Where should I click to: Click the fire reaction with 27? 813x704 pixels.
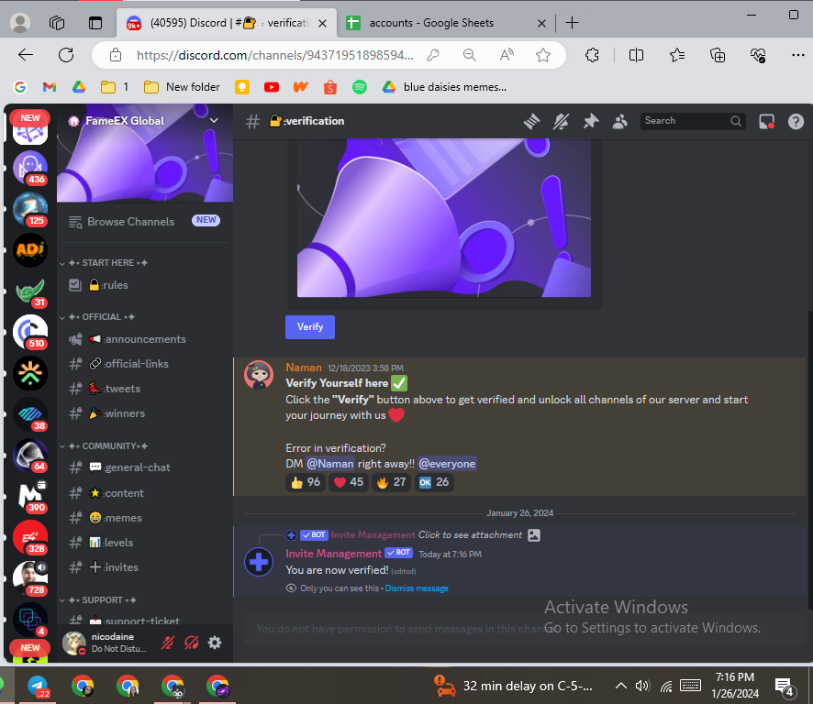tap(392, 482)
